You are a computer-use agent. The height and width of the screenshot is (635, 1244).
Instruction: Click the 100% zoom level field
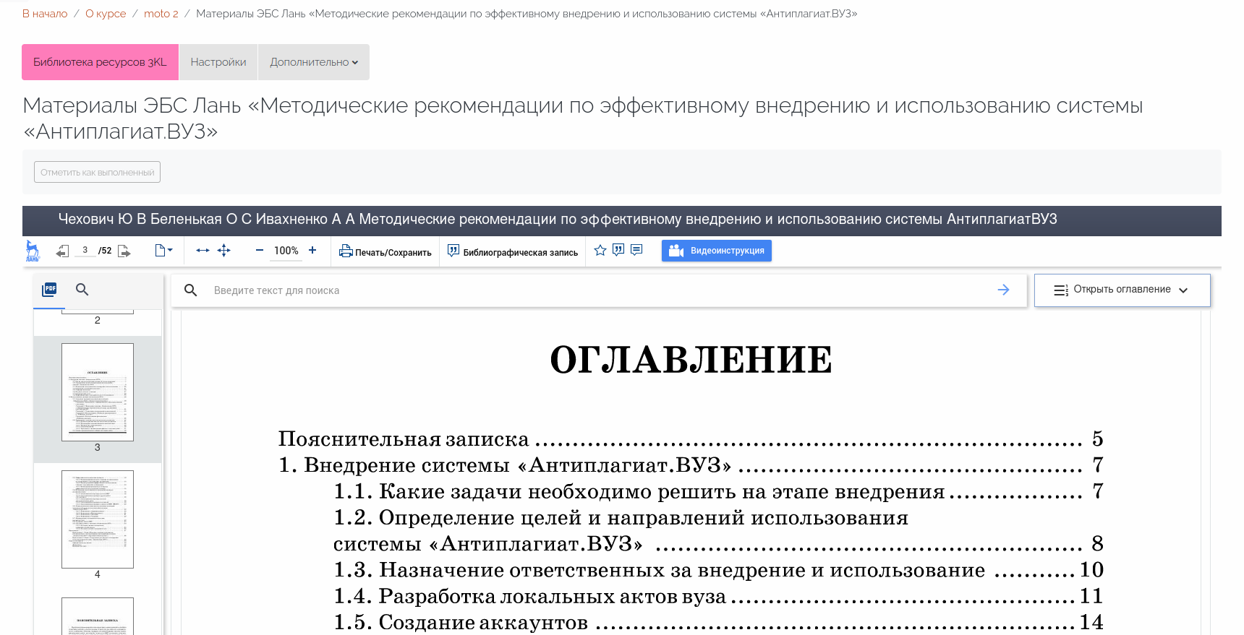point(286,251)
